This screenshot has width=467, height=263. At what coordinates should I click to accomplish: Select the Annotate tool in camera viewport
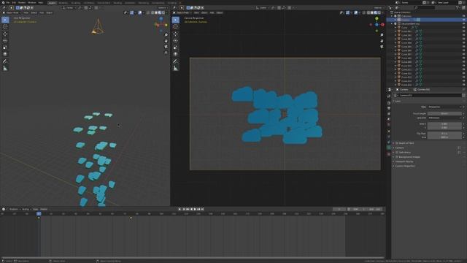[x=176, y=61]
